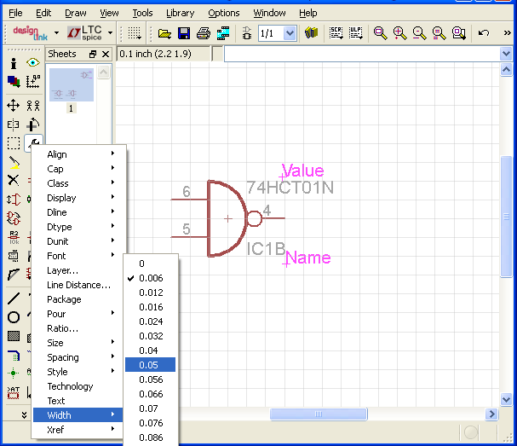The width and height of the screenshot is (517, 446).
Task: Click the Open file icon
Action: (164, 33)
